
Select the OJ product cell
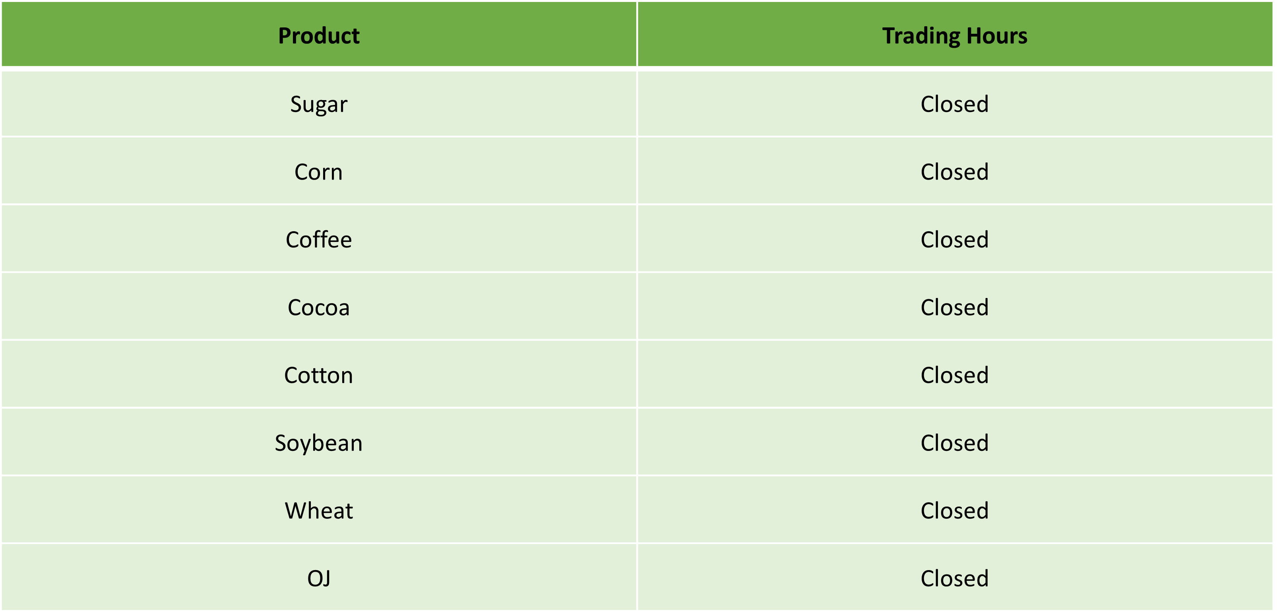point(319,578)
